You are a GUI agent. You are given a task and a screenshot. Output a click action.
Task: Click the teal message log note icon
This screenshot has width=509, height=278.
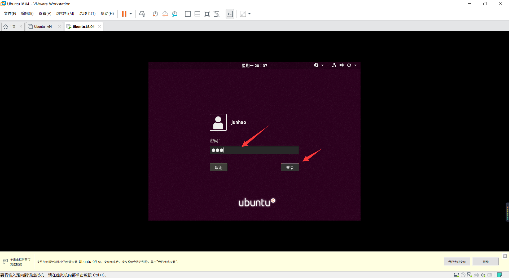pos(499,275)
